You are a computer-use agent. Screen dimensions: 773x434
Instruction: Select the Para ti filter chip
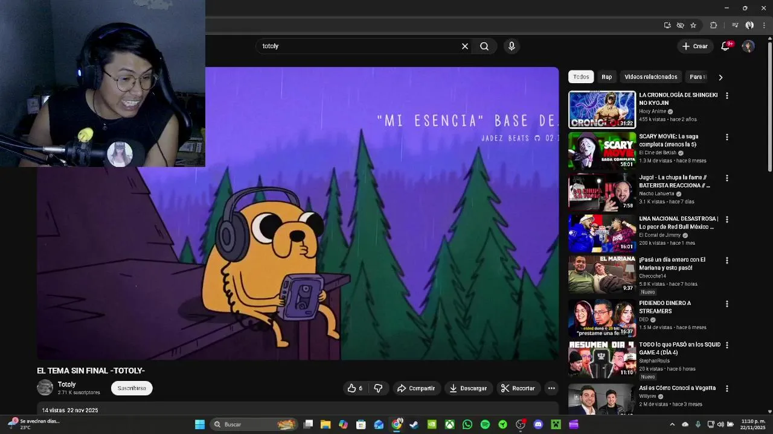pos(698,77)
